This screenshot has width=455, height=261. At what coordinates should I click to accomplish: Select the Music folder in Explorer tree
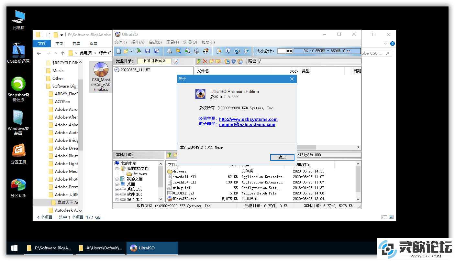pos(58,71)
